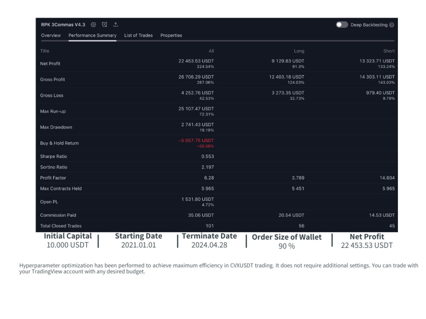
Task: Open Deep Backtesting help question mark
Action: (x=391, y=25)
